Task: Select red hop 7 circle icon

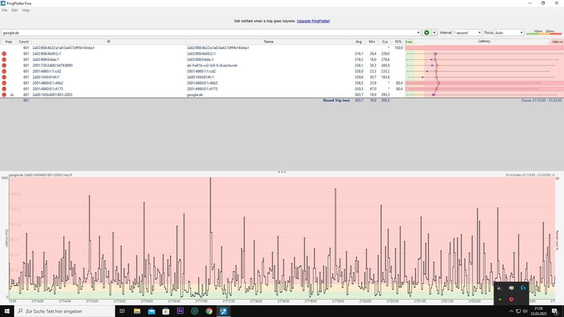Action: [4, 83]
